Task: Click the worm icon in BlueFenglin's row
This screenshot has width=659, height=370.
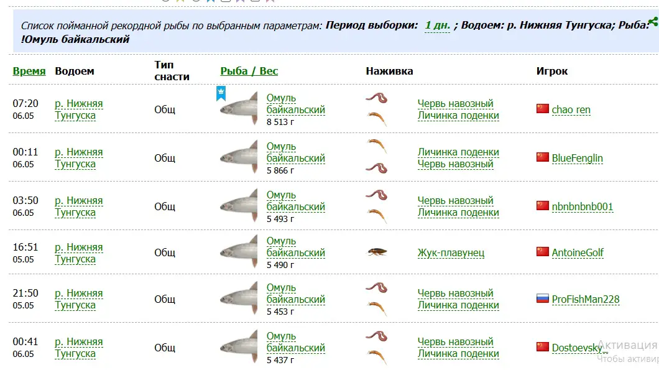Action: pos(377,168)
